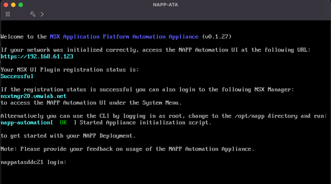Click the 'NSX Application Platform Automation Appliance' title text

click(124, 37)
